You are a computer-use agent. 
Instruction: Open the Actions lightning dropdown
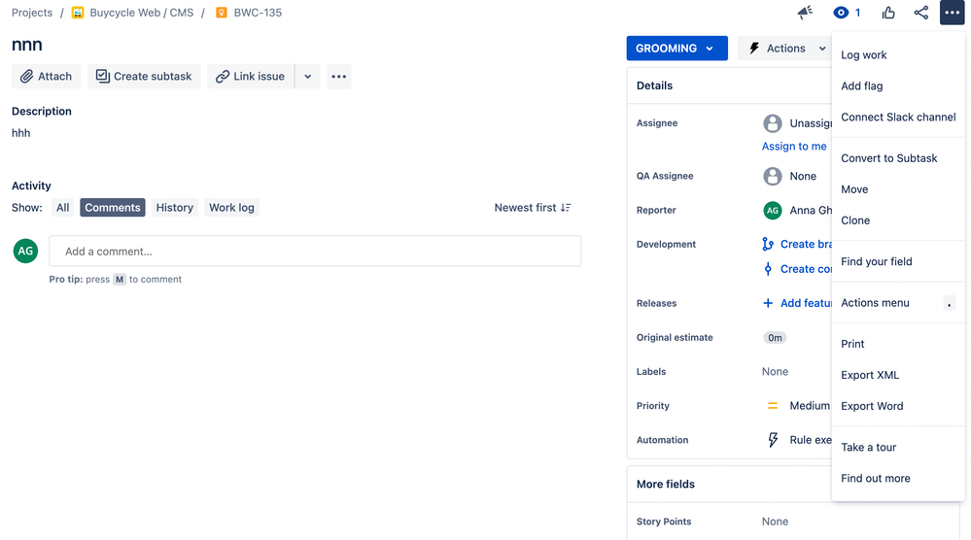pos(785,49)
